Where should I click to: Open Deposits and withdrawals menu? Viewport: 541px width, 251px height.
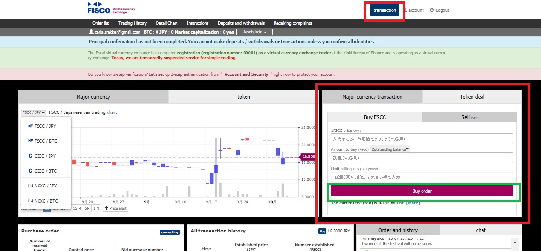[241, 23]
